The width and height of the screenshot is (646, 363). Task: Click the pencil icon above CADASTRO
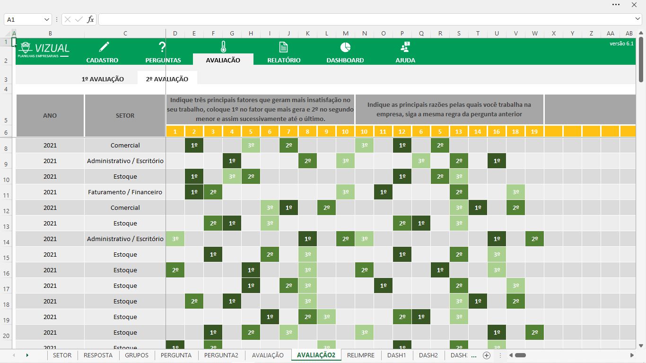click(104, 47)
